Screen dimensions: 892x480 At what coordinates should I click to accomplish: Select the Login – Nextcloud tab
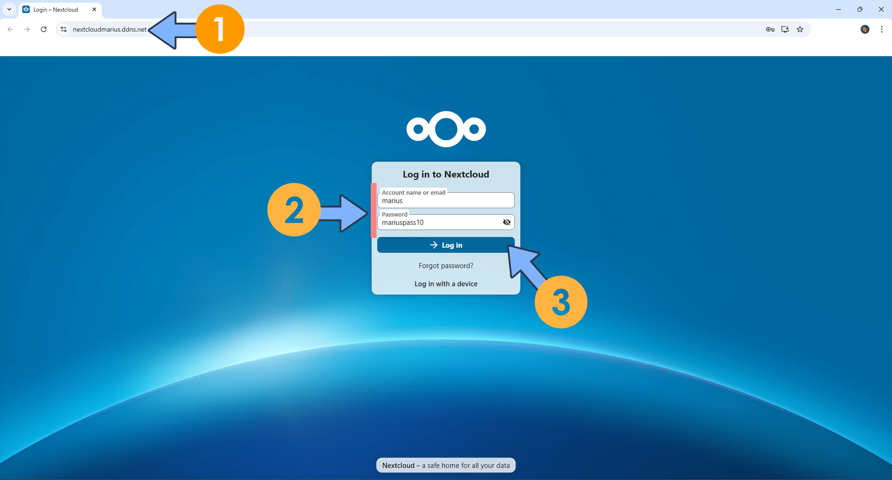pos(60,9)
